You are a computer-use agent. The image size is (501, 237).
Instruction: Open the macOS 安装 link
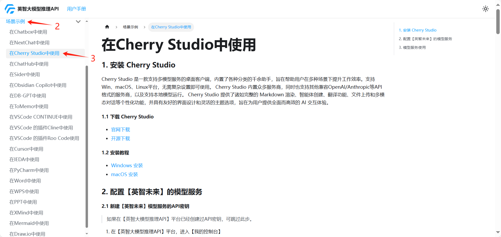[124, 175]
